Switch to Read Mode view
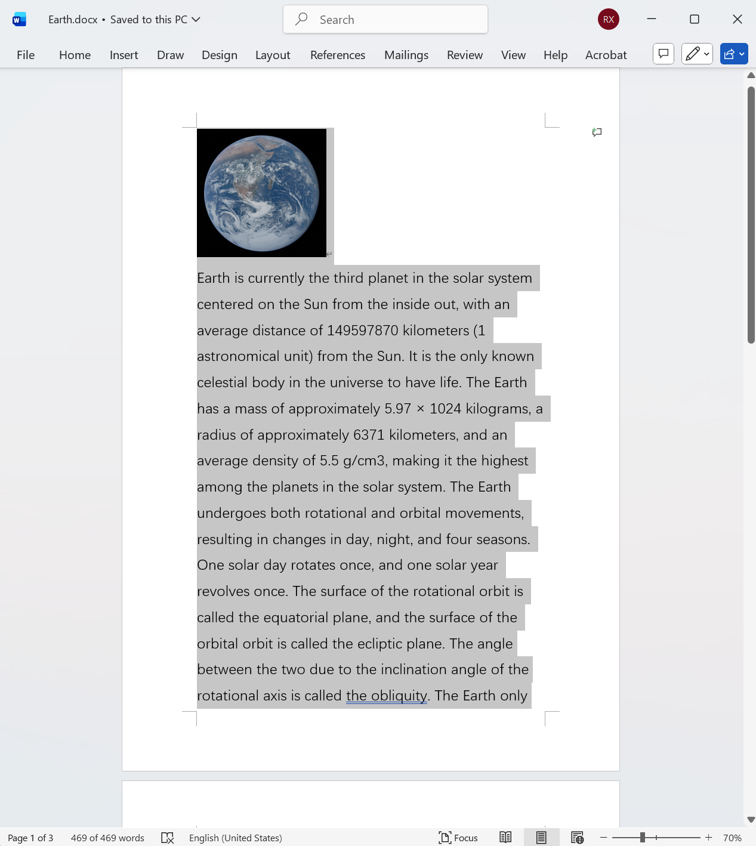This screenshot has width=756, height=846. pyautogui.click(x=505, y=838)
